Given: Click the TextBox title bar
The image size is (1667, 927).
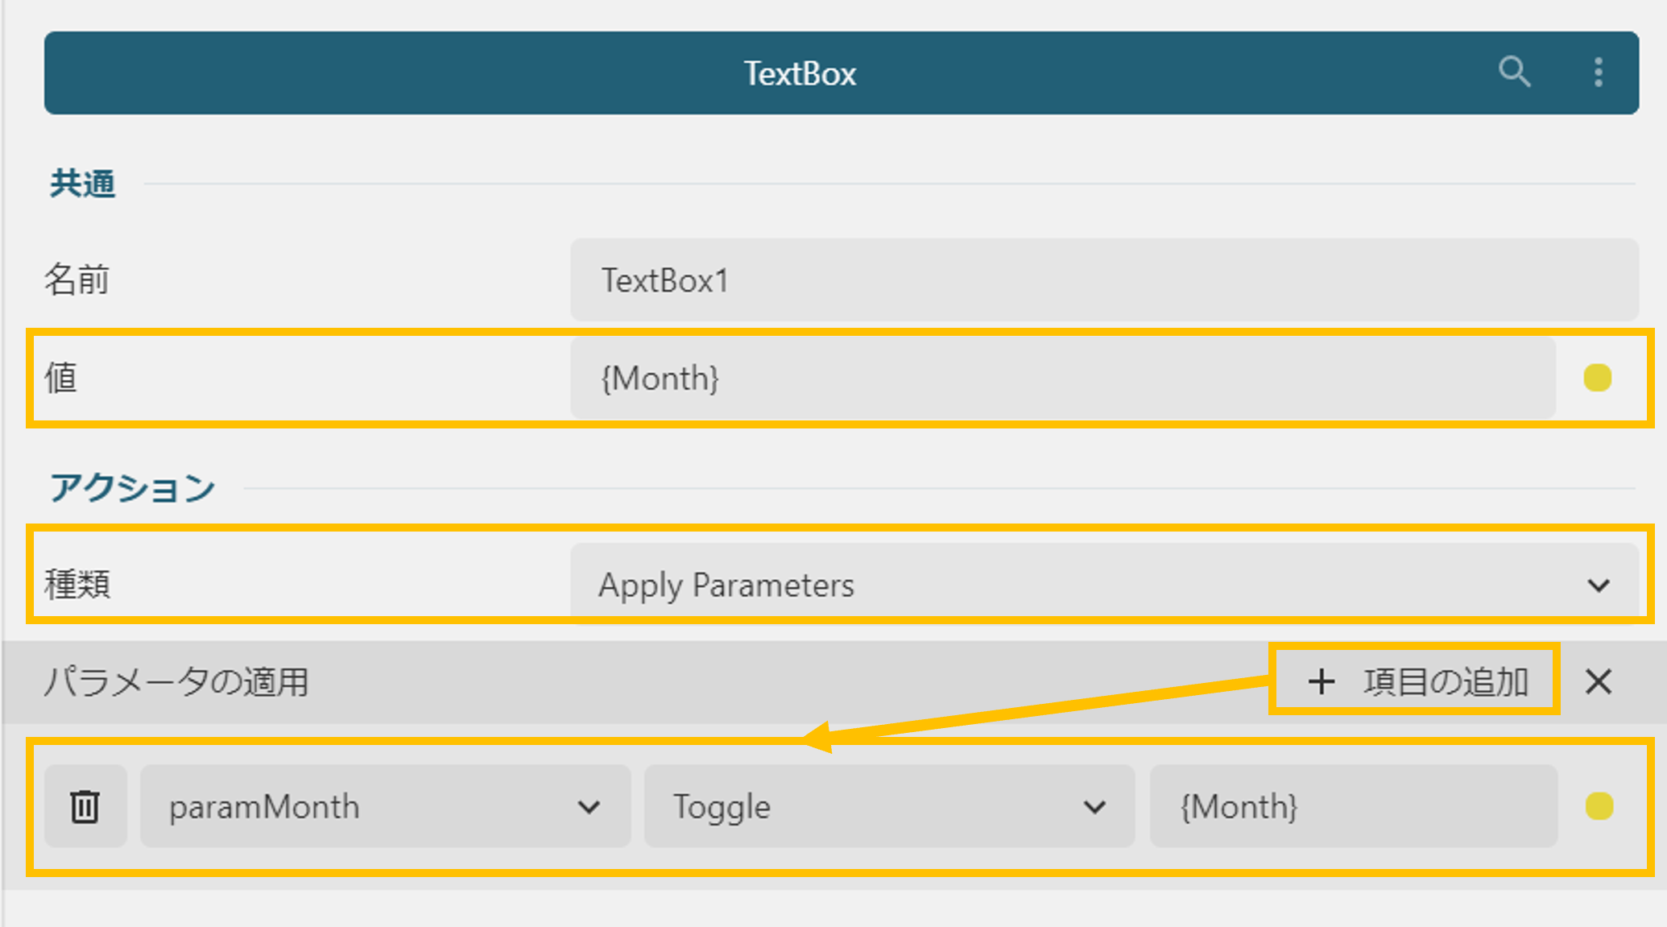Looking at the screenshot, I should click(x=842, y=72).
